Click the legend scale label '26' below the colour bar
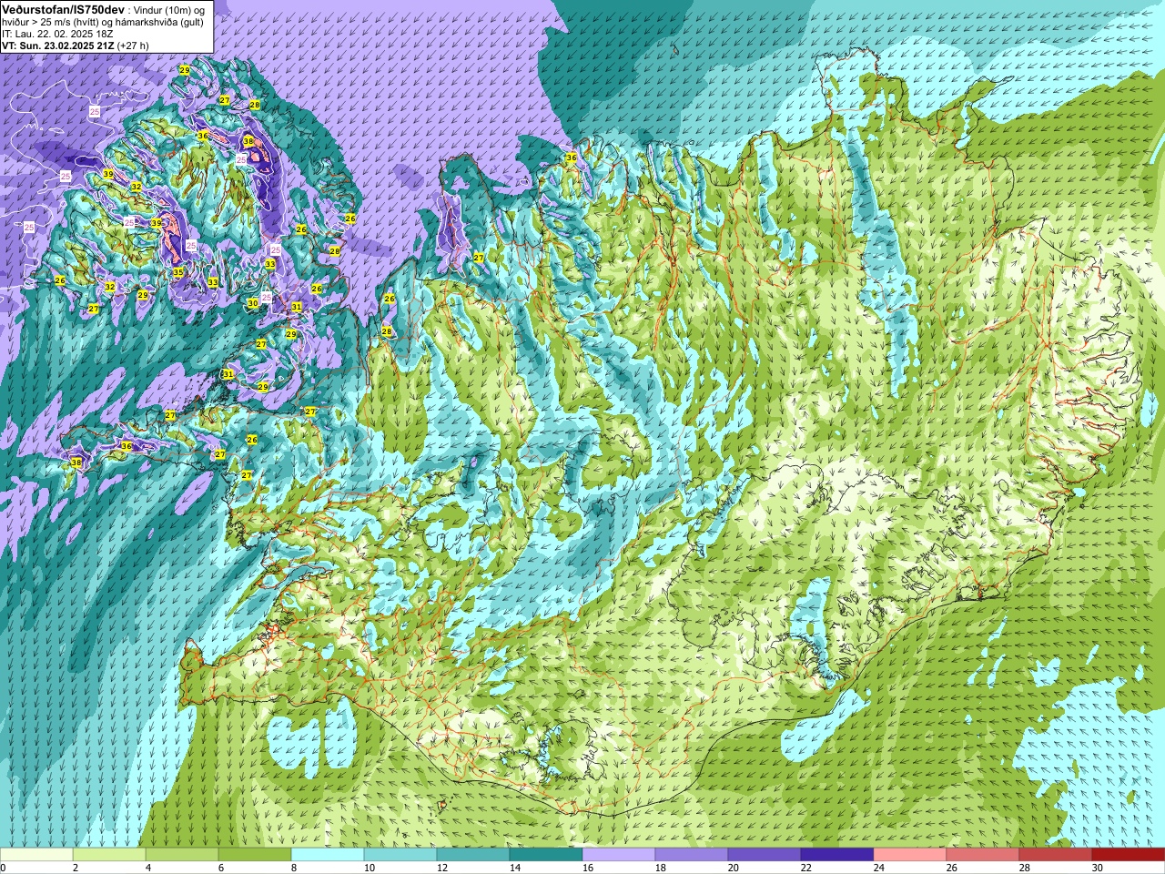Viewport: 1165px width, 874px height. point(951,868)
